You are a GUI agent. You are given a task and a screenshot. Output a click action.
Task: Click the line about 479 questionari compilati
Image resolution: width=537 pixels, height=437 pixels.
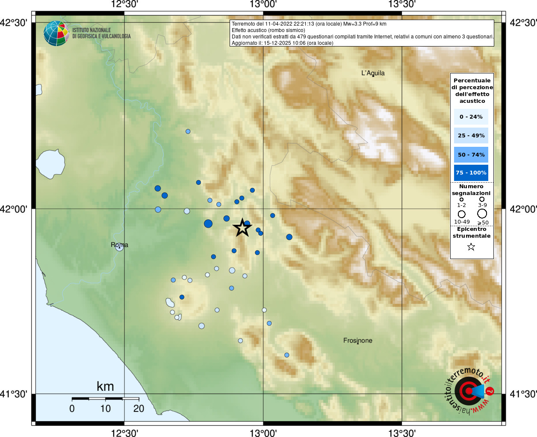pos(363,37)
